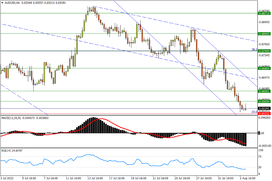
Task: Click the red 0.65222 price tag
Action: (264, 114)
